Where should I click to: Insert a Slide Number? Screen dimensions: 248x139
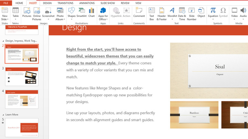point(192,13)
